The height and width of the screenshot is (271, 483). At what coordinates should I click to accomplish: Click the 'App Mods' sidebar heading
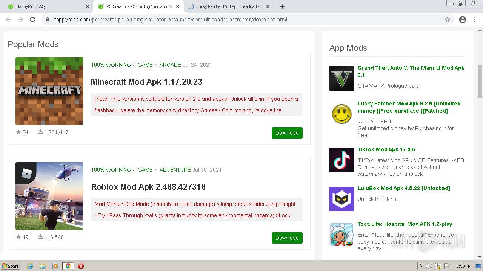point(348,48)
